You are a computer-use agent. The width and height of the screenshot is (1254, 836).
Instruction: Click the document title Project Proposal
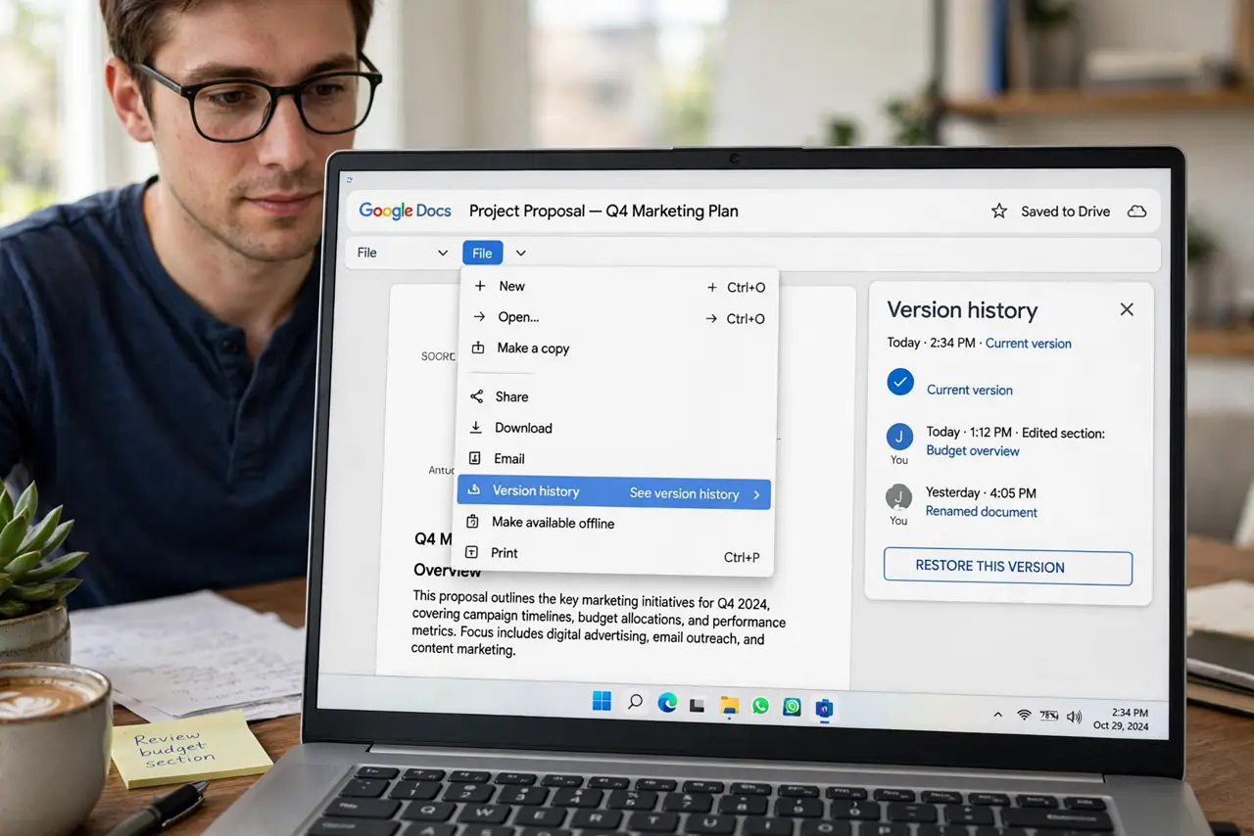coord(603,210)
